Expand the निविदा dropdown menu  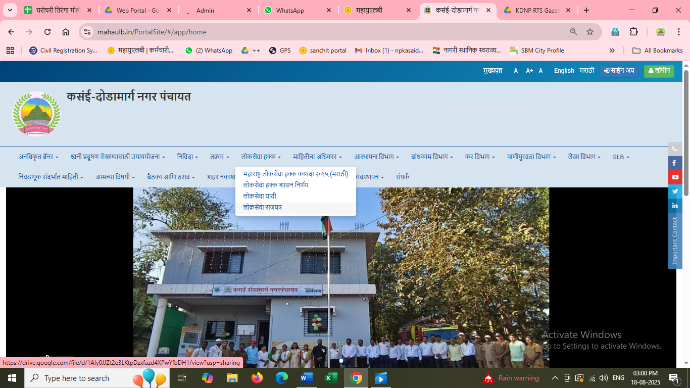pos(187,157)
